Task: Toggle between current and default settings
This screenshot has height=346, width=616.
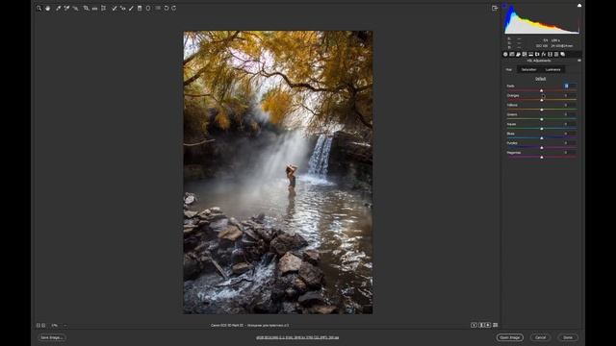Action: click(496, 325)
